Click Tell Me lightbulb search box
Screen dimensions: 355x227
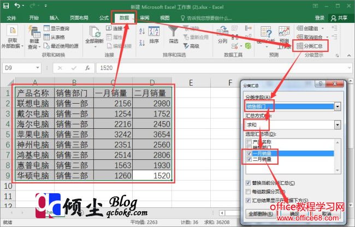206,18
